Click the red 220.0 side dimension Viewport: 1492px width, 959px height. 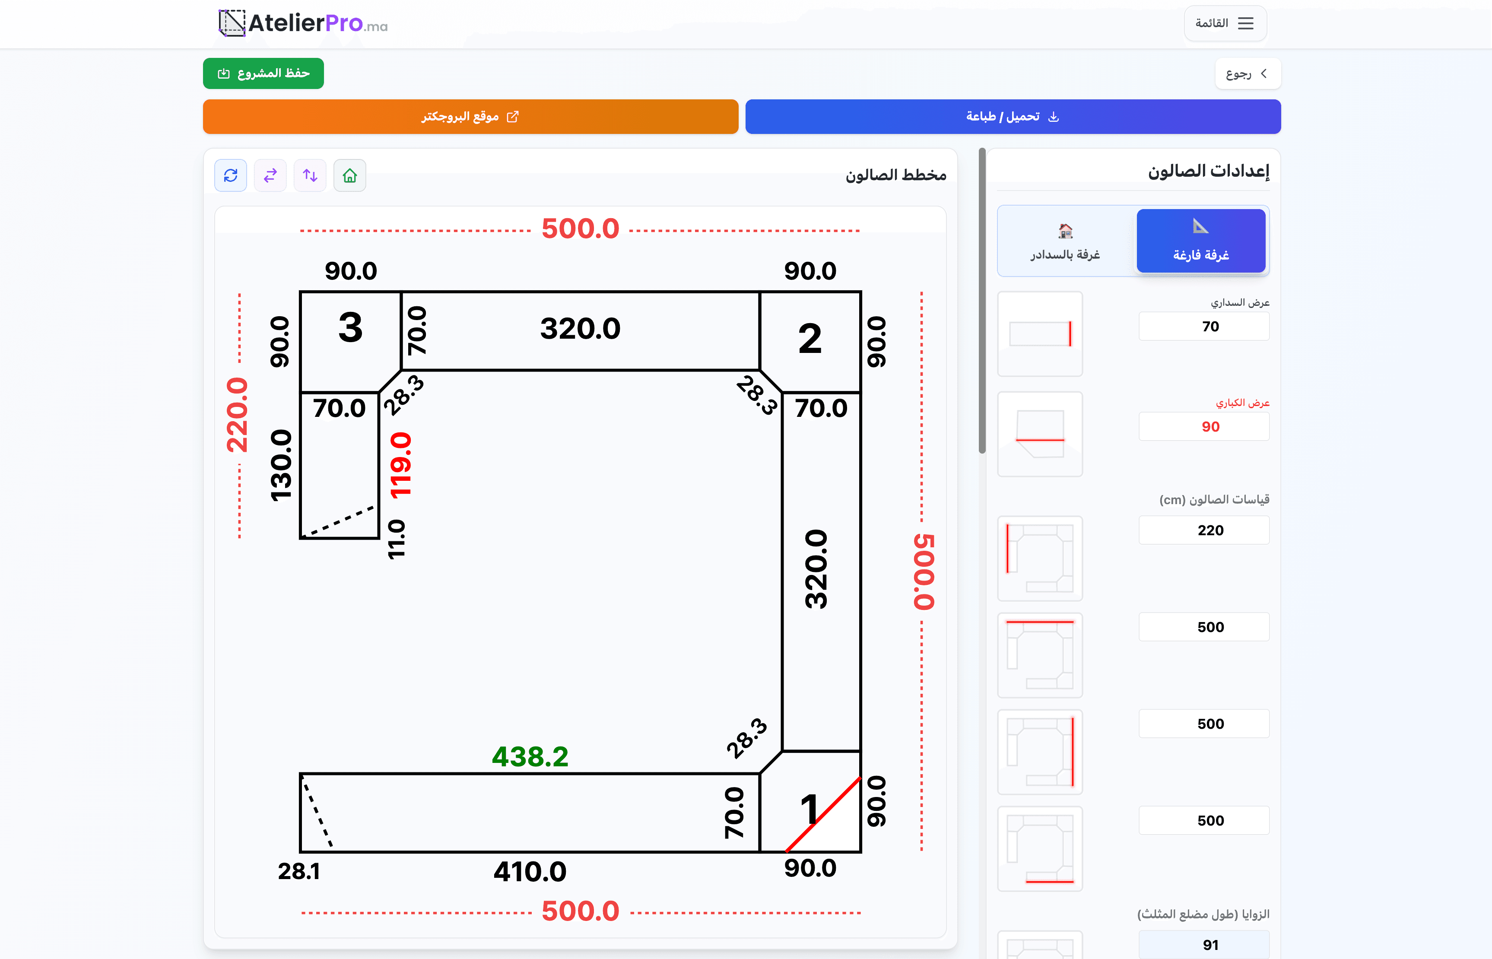click(237, 415)
